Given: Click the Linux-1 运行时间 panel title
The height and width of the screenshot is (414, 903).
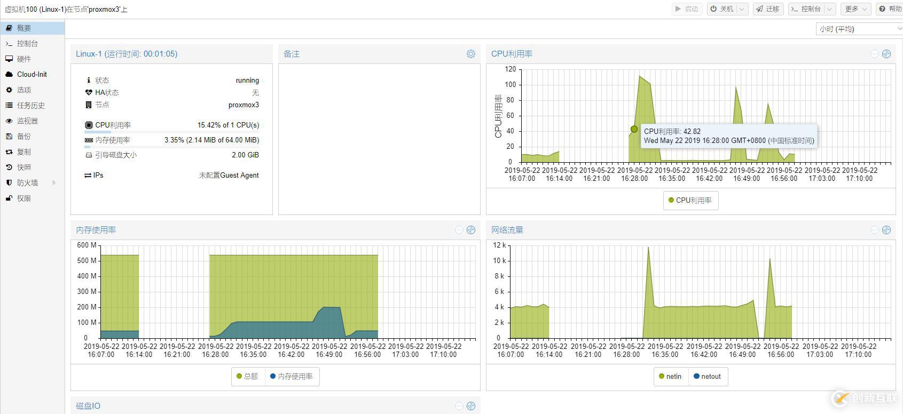Looking at the screenshot, I should click(x=127, y=54).
